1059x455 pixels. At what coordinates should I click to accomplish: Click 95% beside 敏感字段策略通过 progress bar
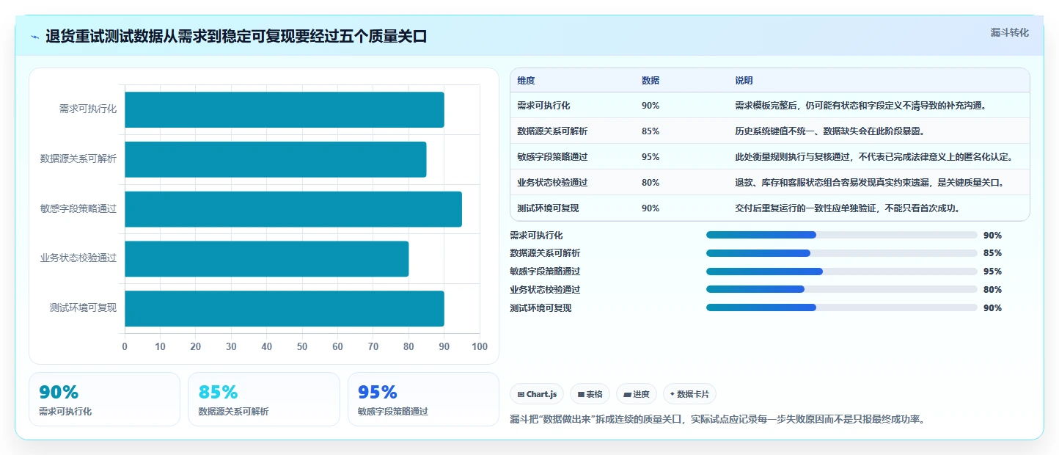coord(992,272)
